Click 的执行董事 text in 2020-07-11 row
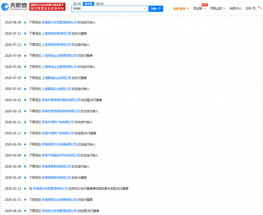Viewport: 263px width, 215px height. (x=79, y=33)
